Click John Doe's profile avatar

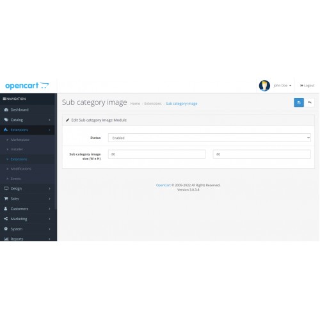(264, 86)
